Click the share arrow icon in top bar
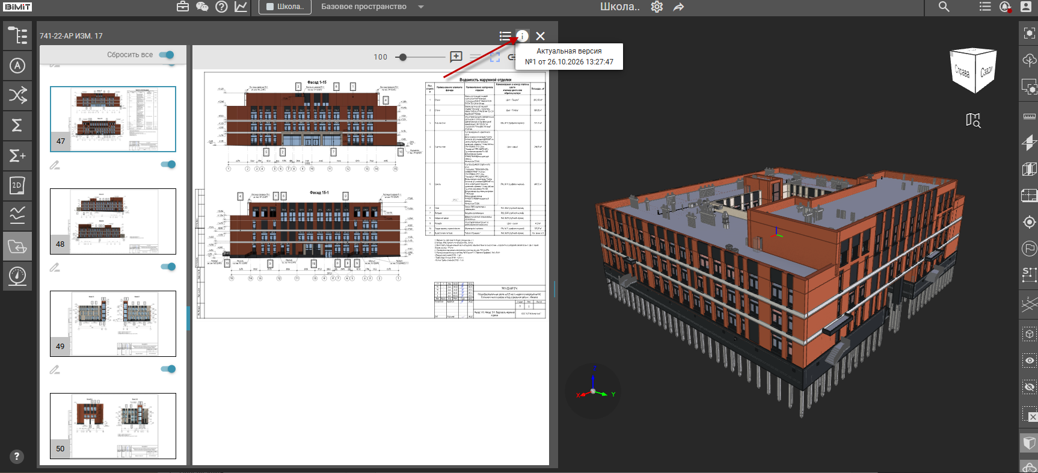1038x473 pixels. click(x=678, y=7)
